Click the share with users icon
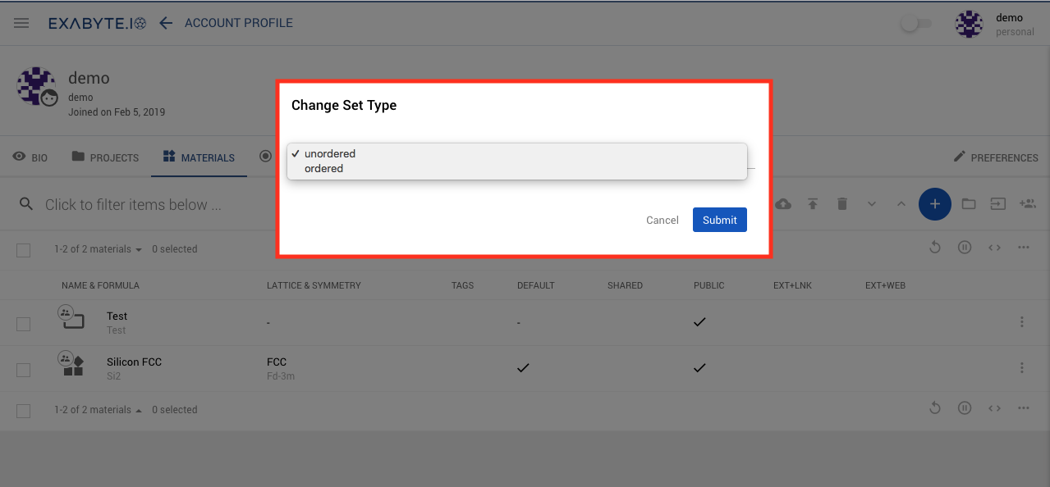The image size is (1050, 487). [1028, 203]
